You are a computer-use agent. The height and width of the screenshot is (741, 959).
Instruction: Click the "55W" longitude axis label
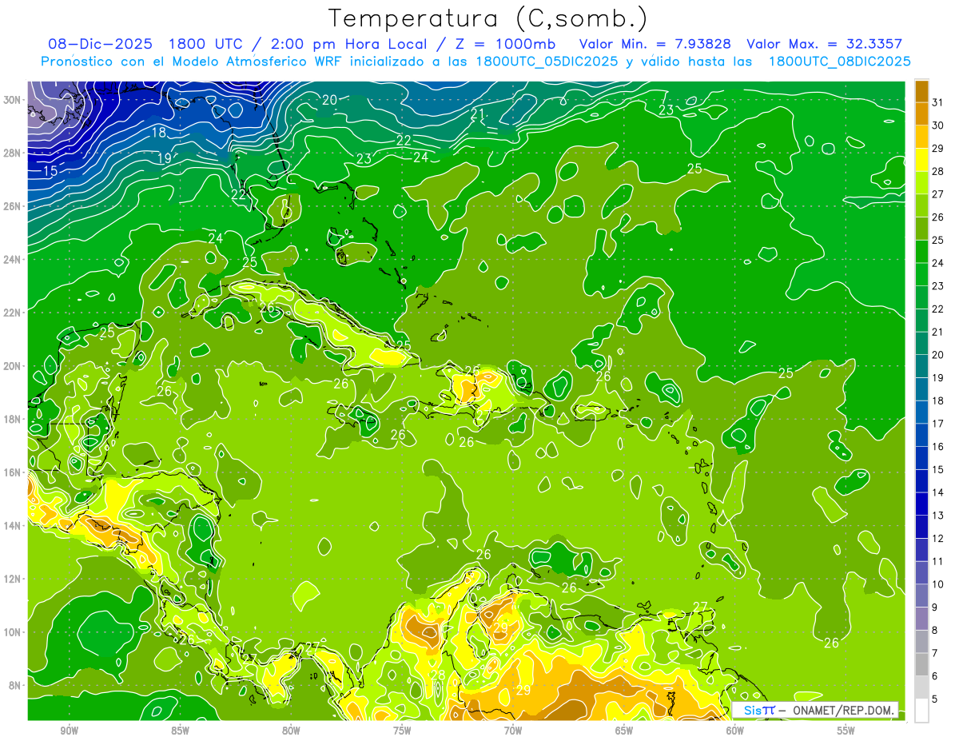click(x=846, y=730)
